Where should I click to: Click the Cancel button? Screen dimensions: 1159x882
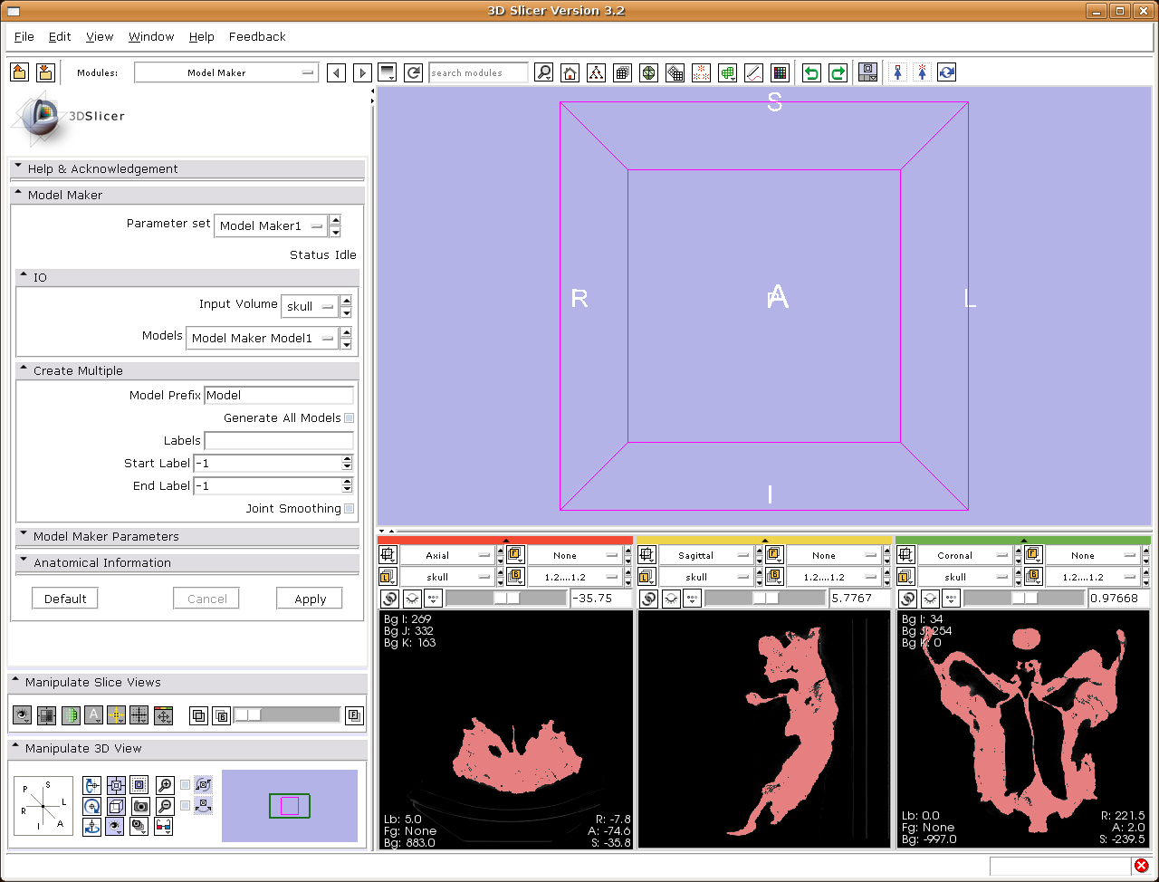(206, 599)
